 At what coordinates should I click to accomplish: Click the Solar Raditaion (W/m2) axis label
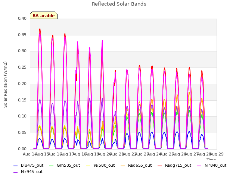[x=5, y=85]
